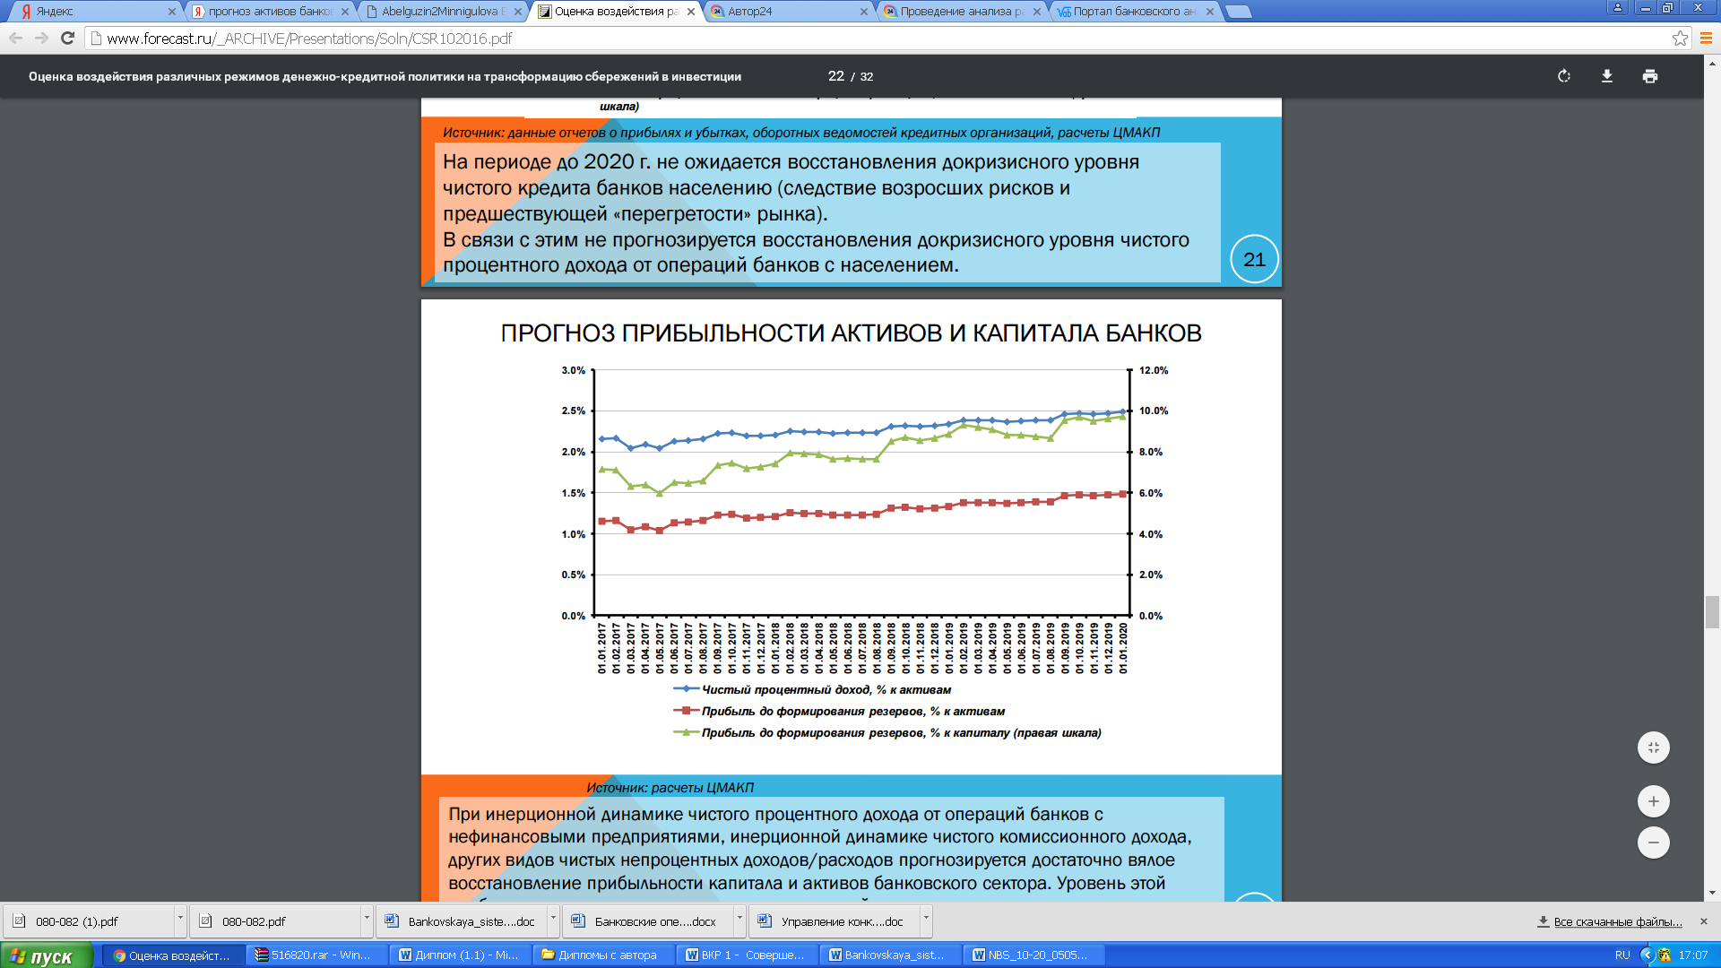Reload the page with refresh icon

tap(67, 38)
